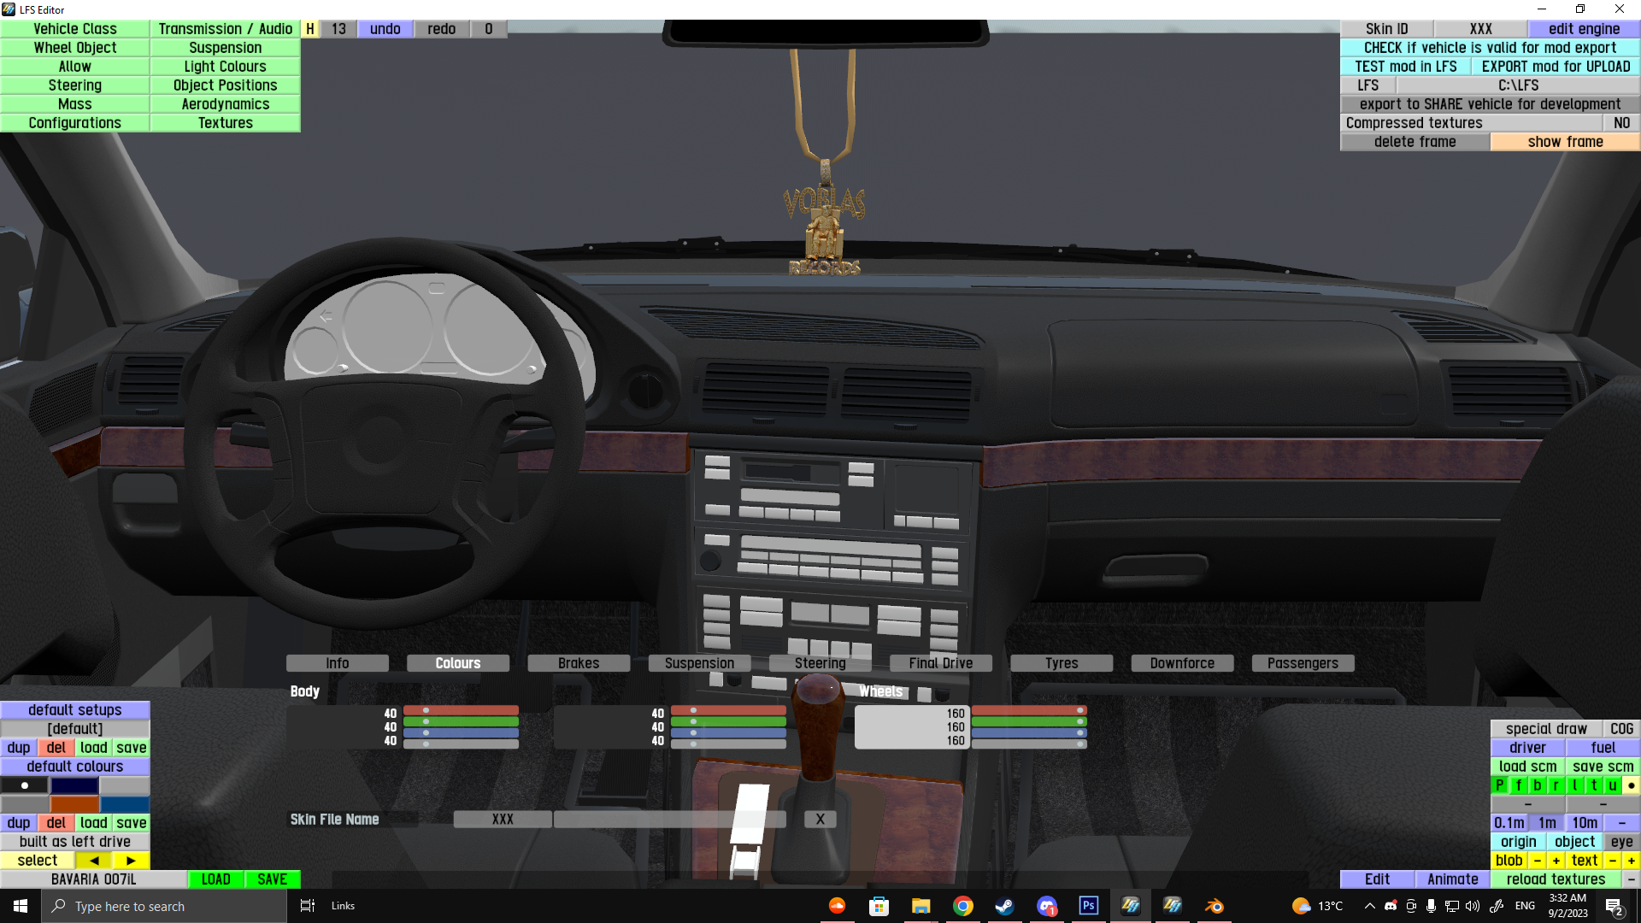Open the Skin ID XXX field
1641x923 pixels.
[x=1480, y=29]
